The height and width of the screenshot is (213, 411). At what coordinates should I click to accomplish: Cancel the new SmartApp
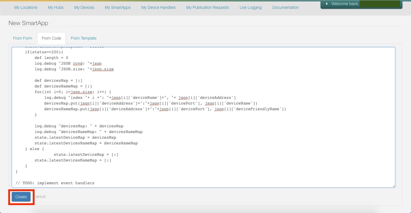pyautogui.click(x=40, y=197)
